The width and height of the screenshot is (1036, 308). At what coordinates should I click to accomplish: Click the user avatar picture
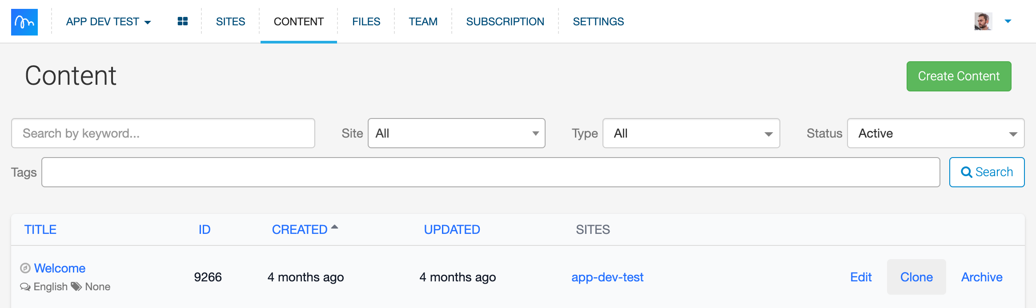[983, 21]
